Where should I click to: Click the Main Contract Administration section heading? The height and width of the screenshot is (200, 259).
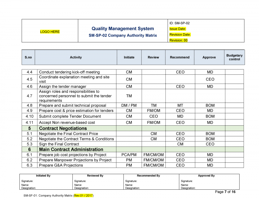pos(71,149)
